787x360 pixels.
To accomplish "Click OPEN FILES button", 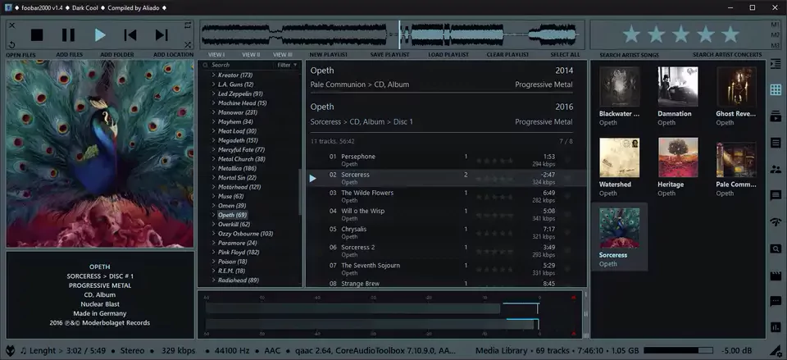I will click(20, 55).
